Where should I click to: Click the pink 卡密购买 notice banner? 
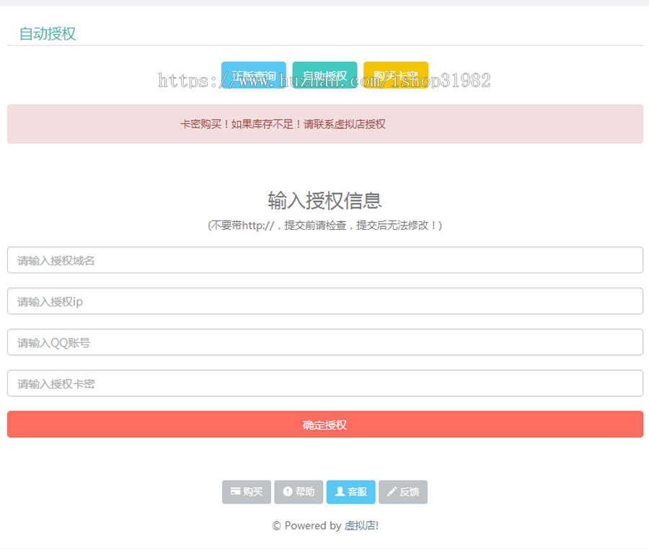point(324,124)
